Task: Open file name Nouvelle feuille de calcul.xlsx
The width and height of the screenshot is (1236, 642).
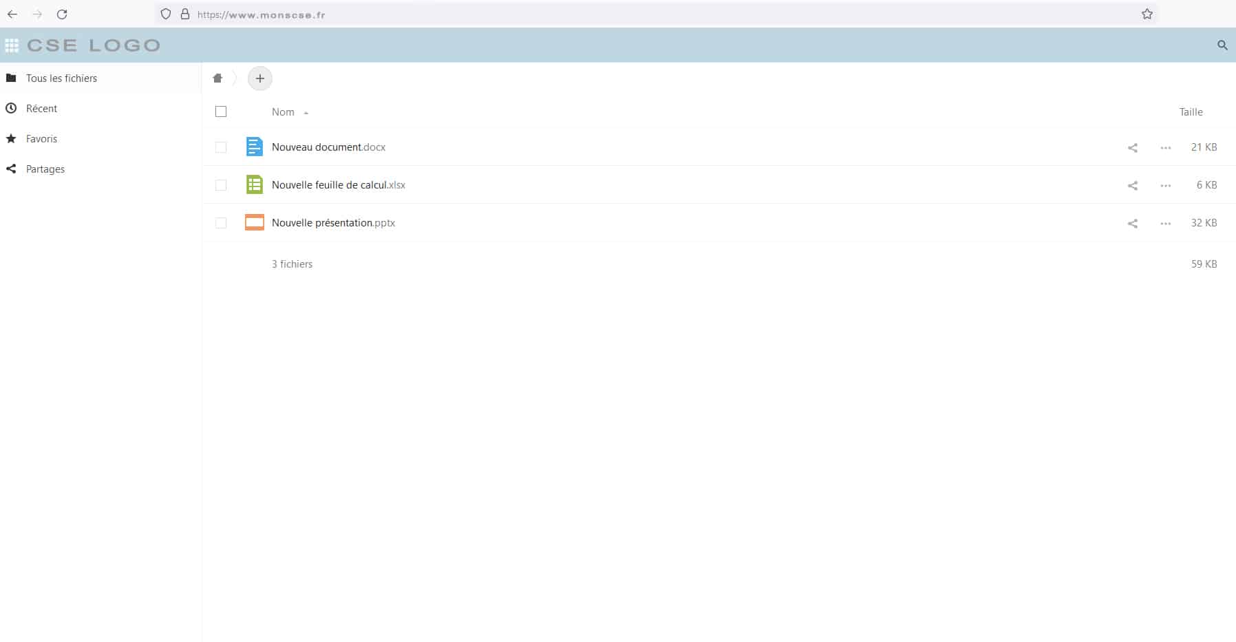Action: 339,185
